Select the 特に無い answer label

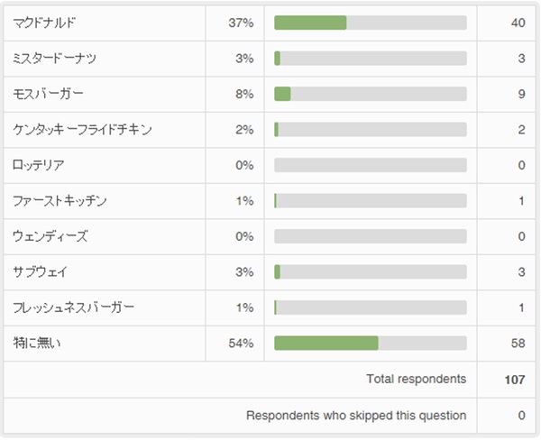tap(38, 343)
